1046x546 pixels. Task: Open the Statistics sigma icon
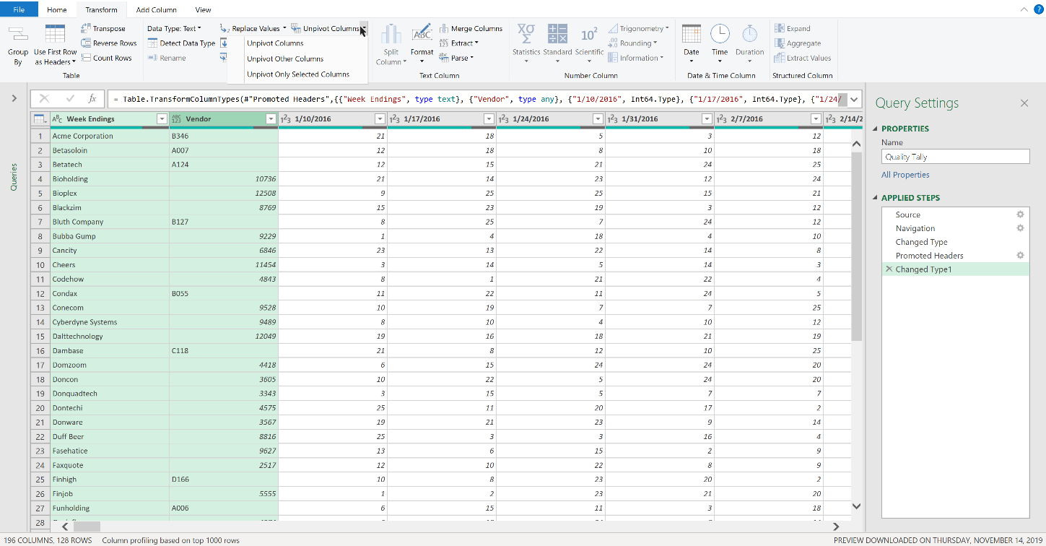(526, 34)
